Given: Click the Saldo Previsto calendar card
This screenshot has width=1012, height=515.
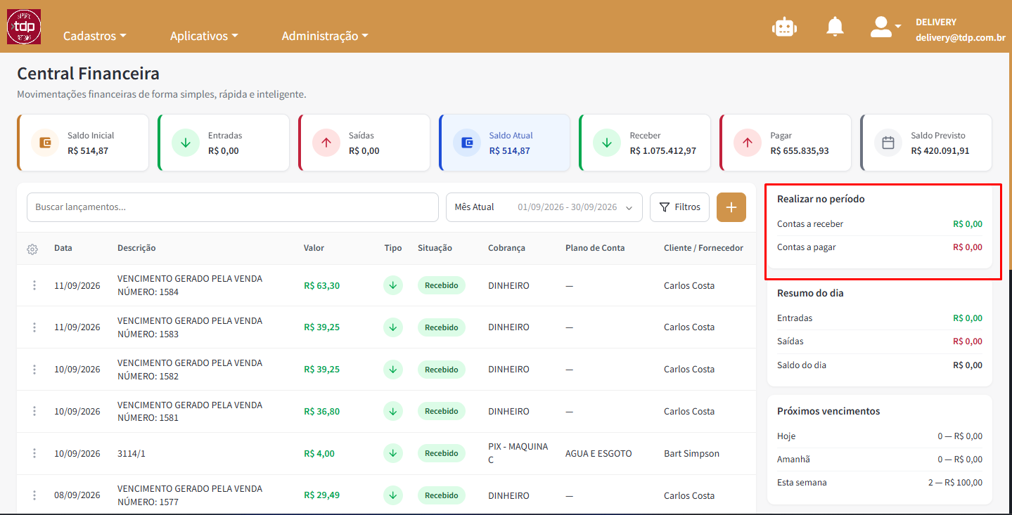Looking at the screenshot, I should tap(925, 143).
